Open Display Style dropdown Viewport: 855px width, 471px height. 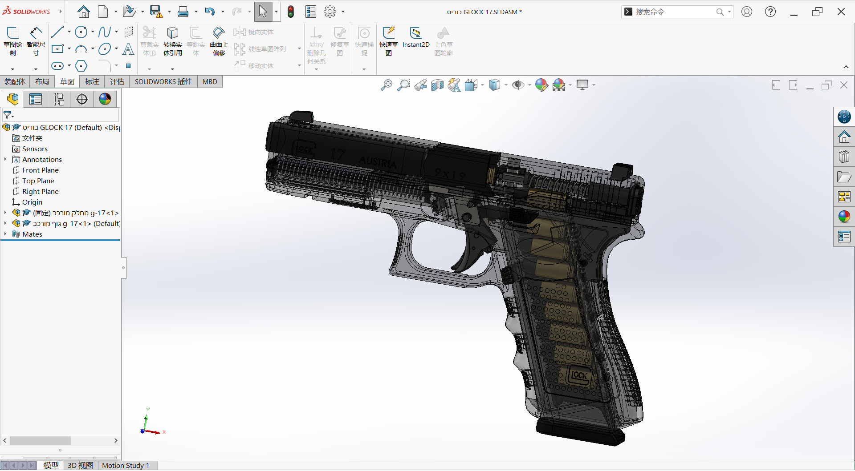click(x=506, y=85)
